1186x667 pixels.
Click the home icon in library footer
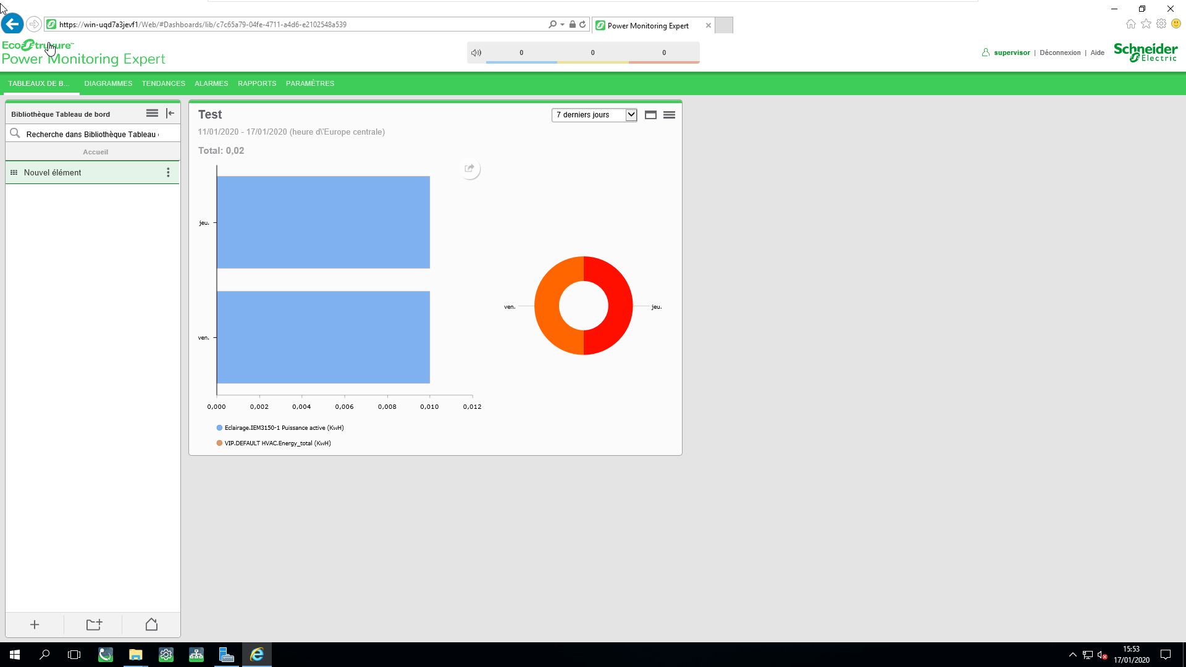151,625
